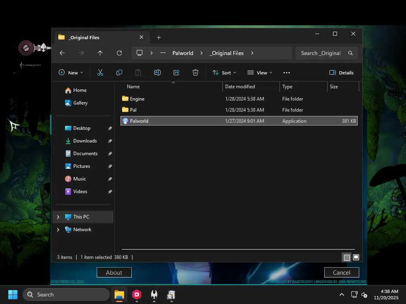Click the Delete trash can icon

pyautogui.click(x=195, y=72)
